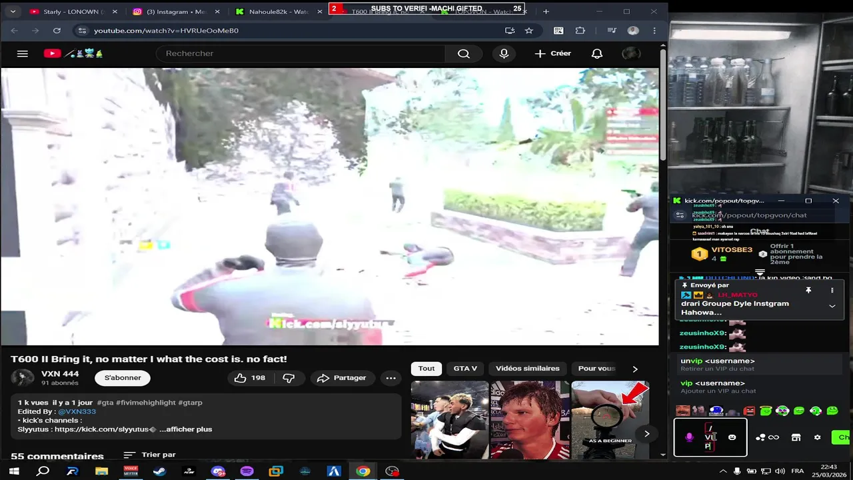Open a new Chrome tab
Screen dimensions: 853x480
click(546, 11)
